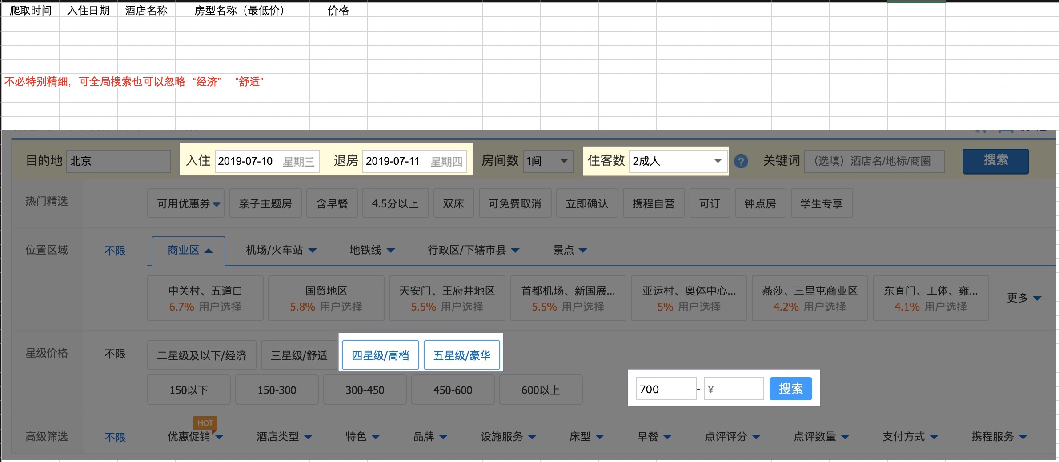Toggle the 五星级/豪华 star filter
1059x462 pixels.
[x=462, y=355]
